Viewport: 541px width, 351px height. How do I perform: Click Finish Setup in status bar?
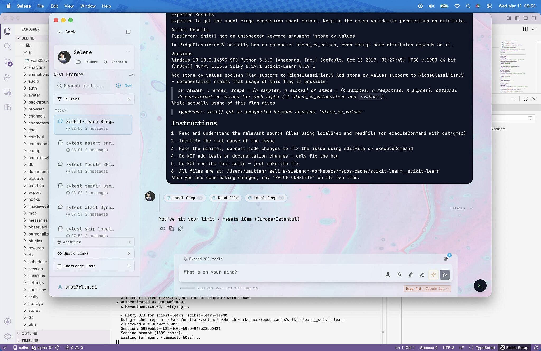[x=514, y=348]
